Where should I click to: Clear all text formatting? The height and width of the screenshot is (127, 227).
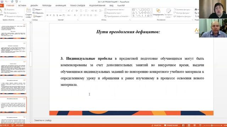point(77,11)
